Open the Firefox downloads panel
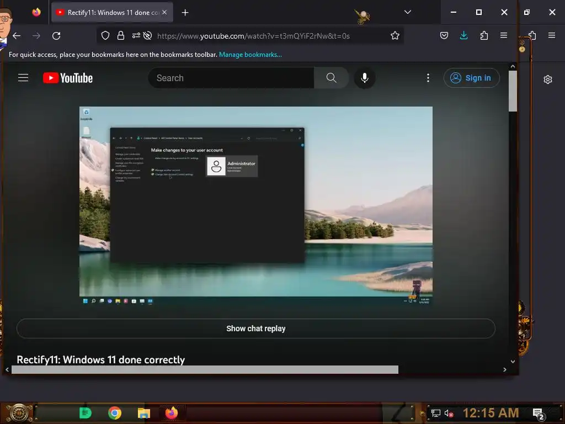This screenshot has height=424, width=565. click(x=463, y=35)
